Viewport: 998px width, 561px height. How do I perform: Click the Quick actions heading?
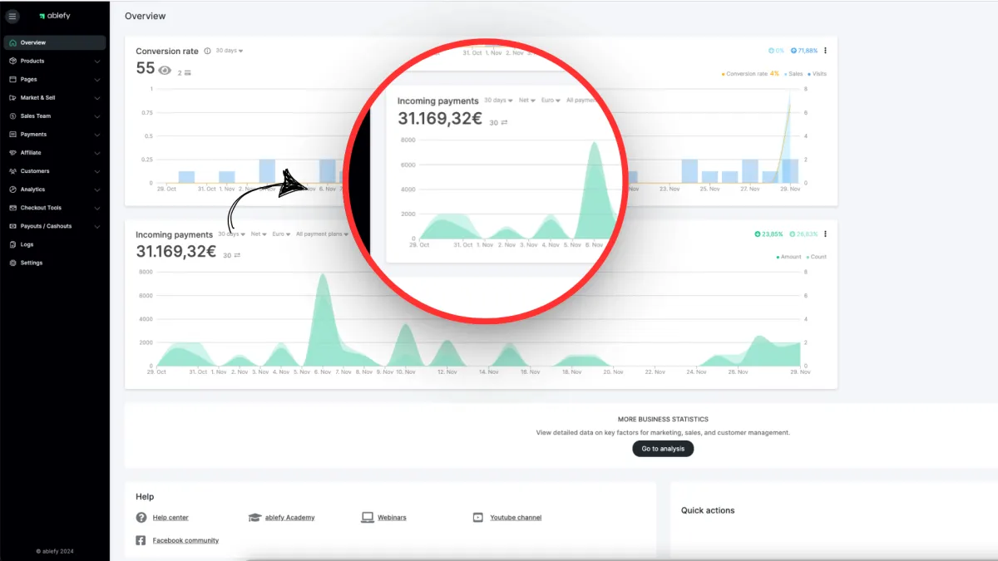coord(708,510)
